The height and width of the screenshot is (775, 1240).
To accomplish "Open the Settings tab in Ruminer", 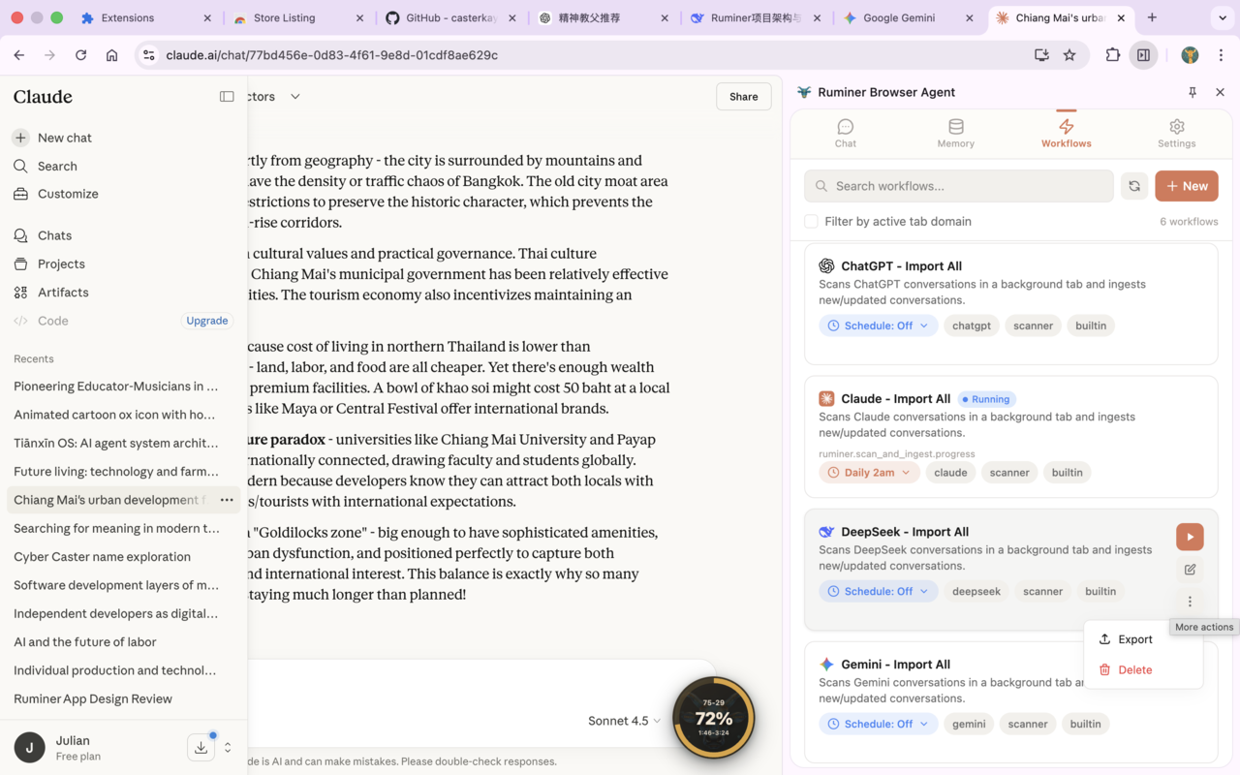I will pos(1177,134).
